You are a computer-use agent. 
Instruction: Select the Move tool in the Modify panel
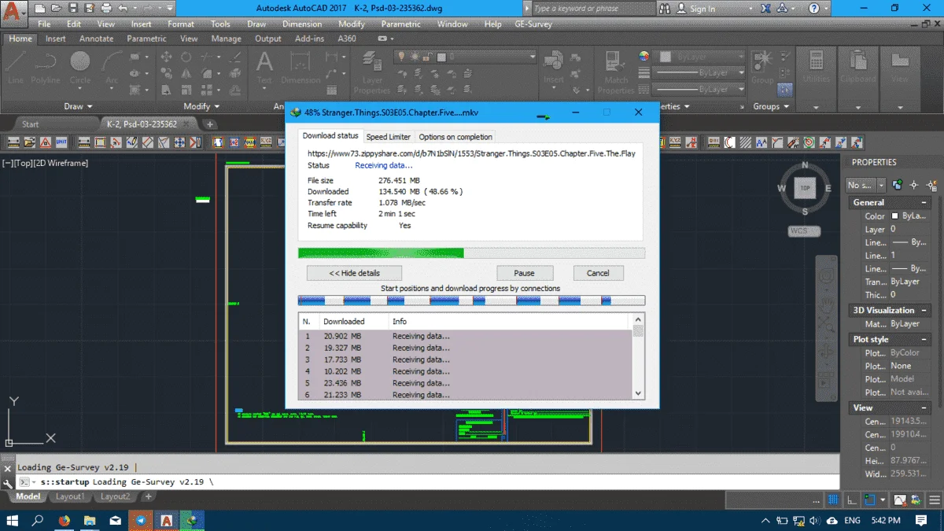pyautogui.click(x=167, y=57)
